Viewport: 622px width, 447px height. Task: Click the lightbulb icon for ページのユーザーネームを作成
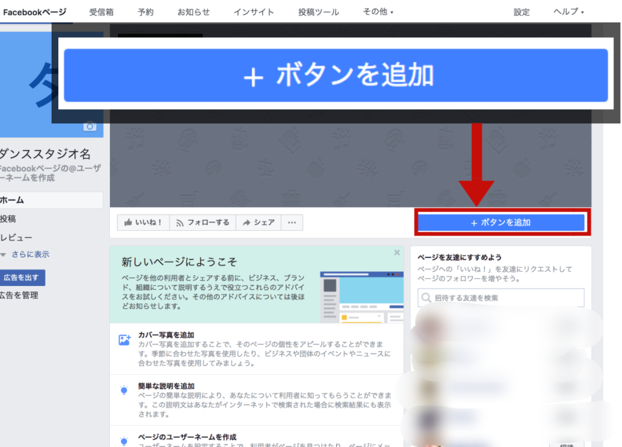pyautogui.click(x=124, y=441)
